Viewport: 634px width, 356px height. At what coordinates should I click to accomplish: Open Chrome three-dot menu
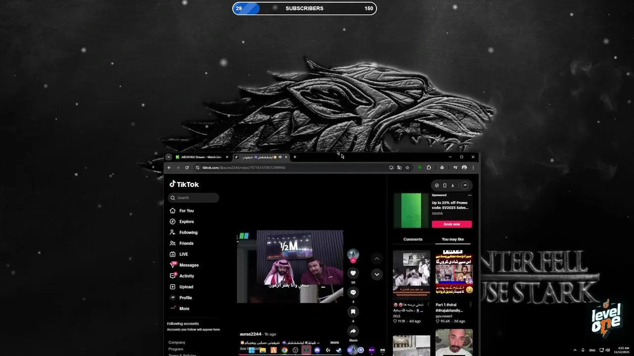coord(473,168)
